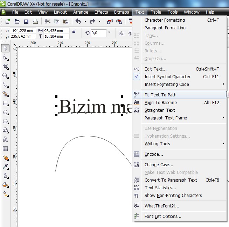Select the Interactive Fill tool
This screenshot has width=229, height=227.
click(6, 194)
